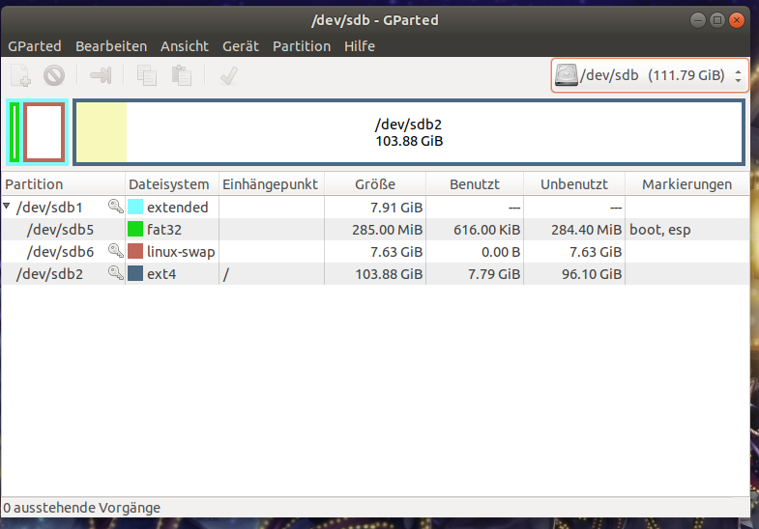Click the New partition toolbar icon

tap(21, 75)
